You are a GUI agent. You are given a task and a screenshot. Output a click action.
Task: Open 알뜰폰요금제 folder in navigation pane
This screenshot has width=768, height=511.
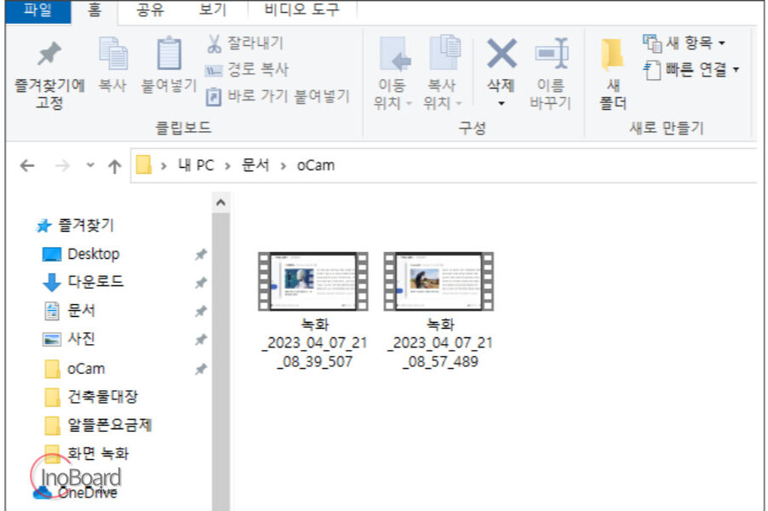tap(98, 425)
